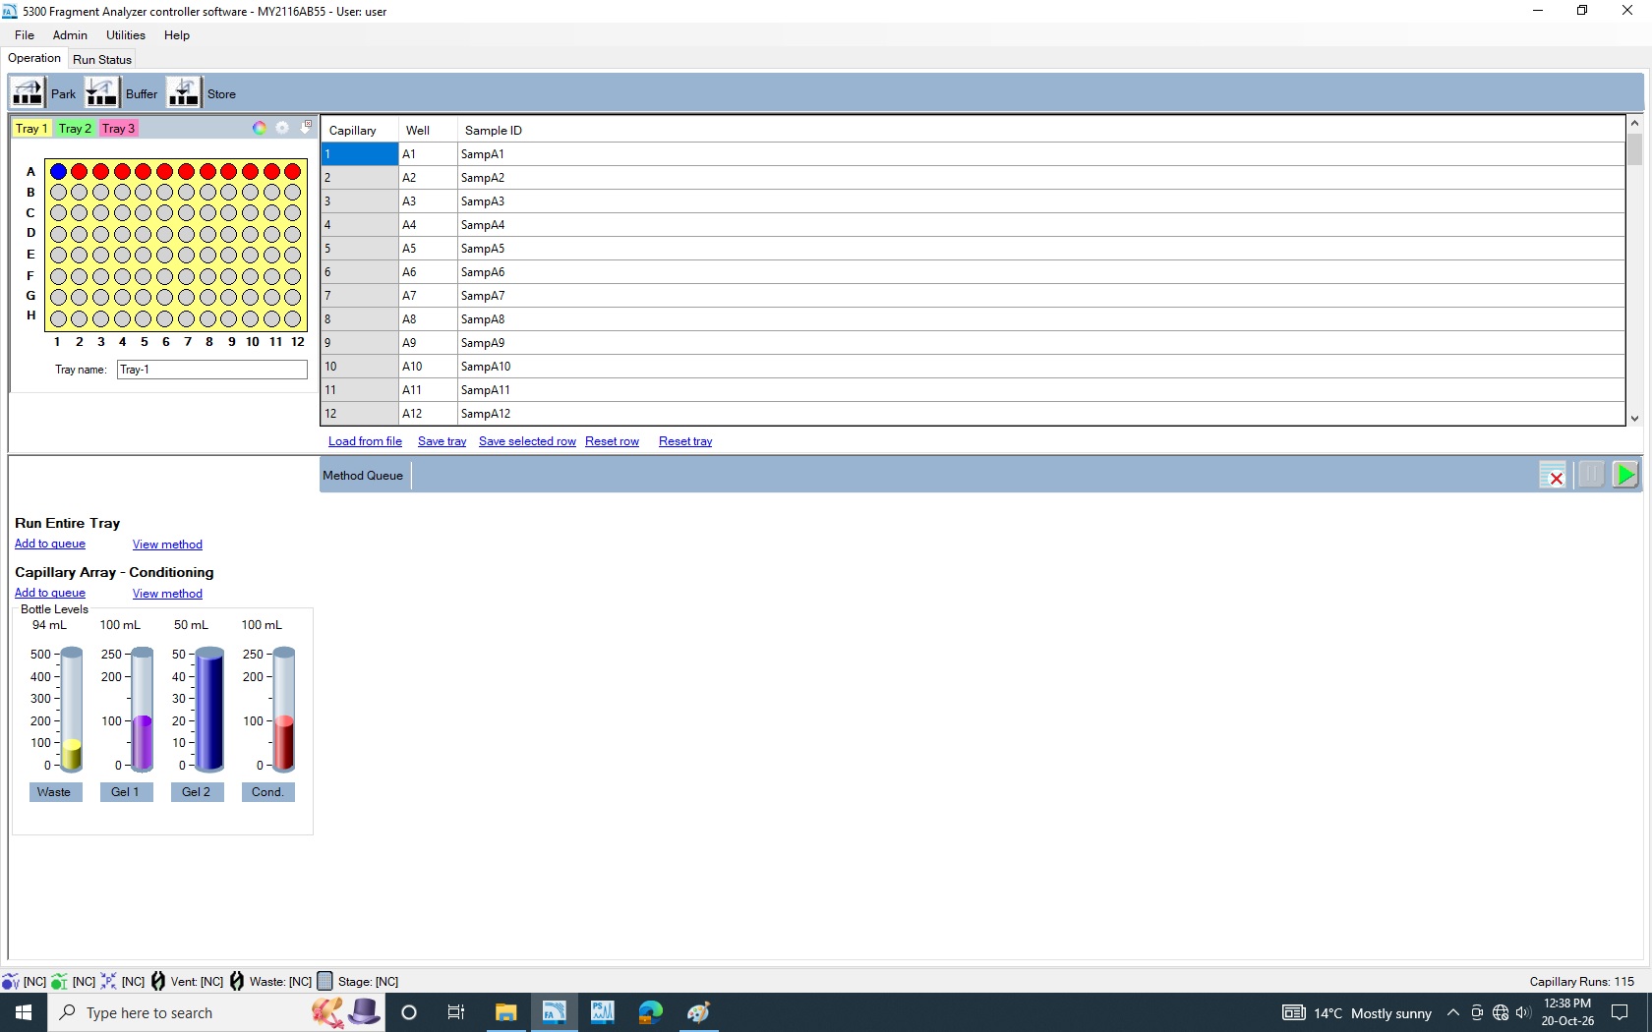1652x1032 pixels.
Task: Open the File menu
Action: tap(25, 35)
